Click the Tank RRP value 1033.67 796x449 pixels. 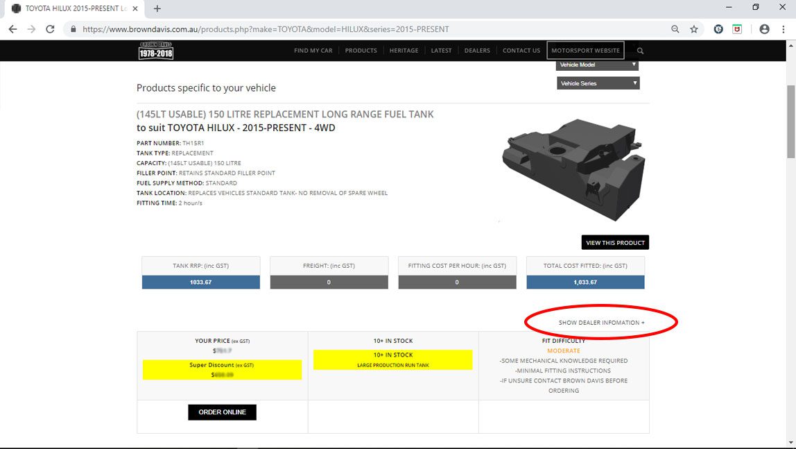pyautogui.click(x=201, y=282)
